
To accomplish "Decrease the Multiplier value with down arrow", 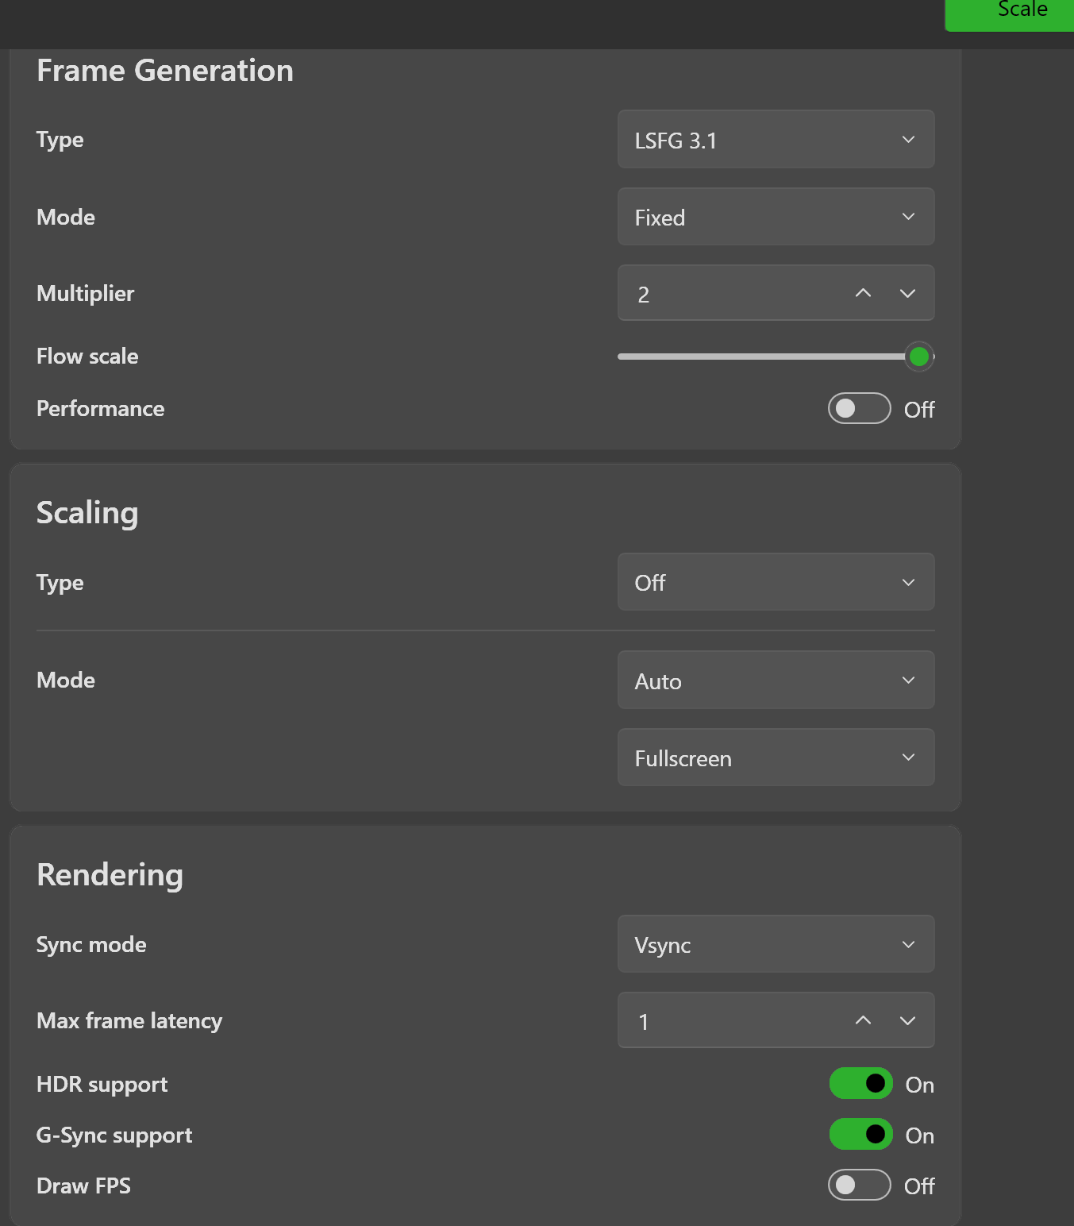I will tap(907, 294).
